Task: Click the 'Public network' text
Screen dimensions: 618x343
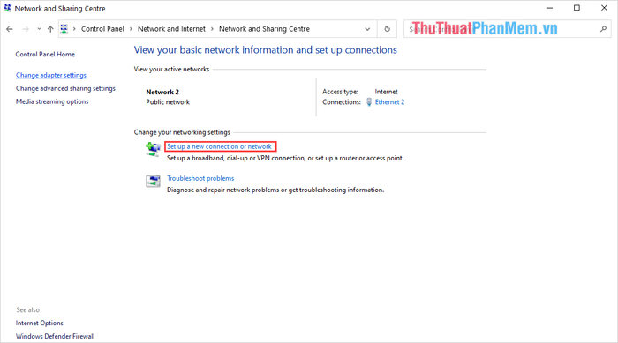Action: click(168, 102)
